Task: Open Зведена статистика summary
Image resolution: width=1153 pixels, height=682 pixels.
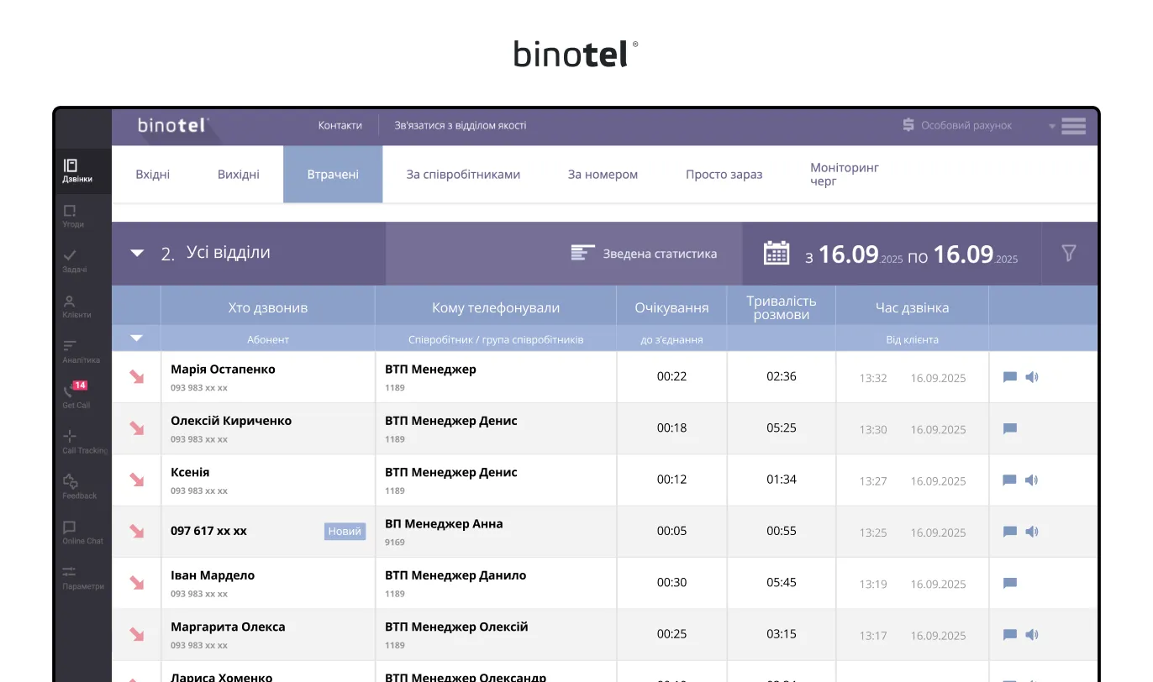Action: tap(644, 253)
